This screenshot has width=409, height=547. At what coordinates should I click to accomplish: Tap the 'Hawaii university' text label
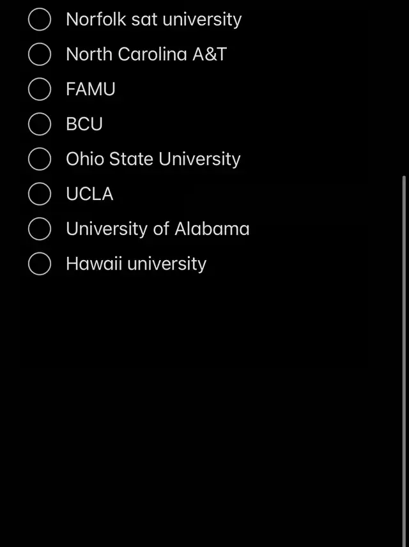click(135, 263)
